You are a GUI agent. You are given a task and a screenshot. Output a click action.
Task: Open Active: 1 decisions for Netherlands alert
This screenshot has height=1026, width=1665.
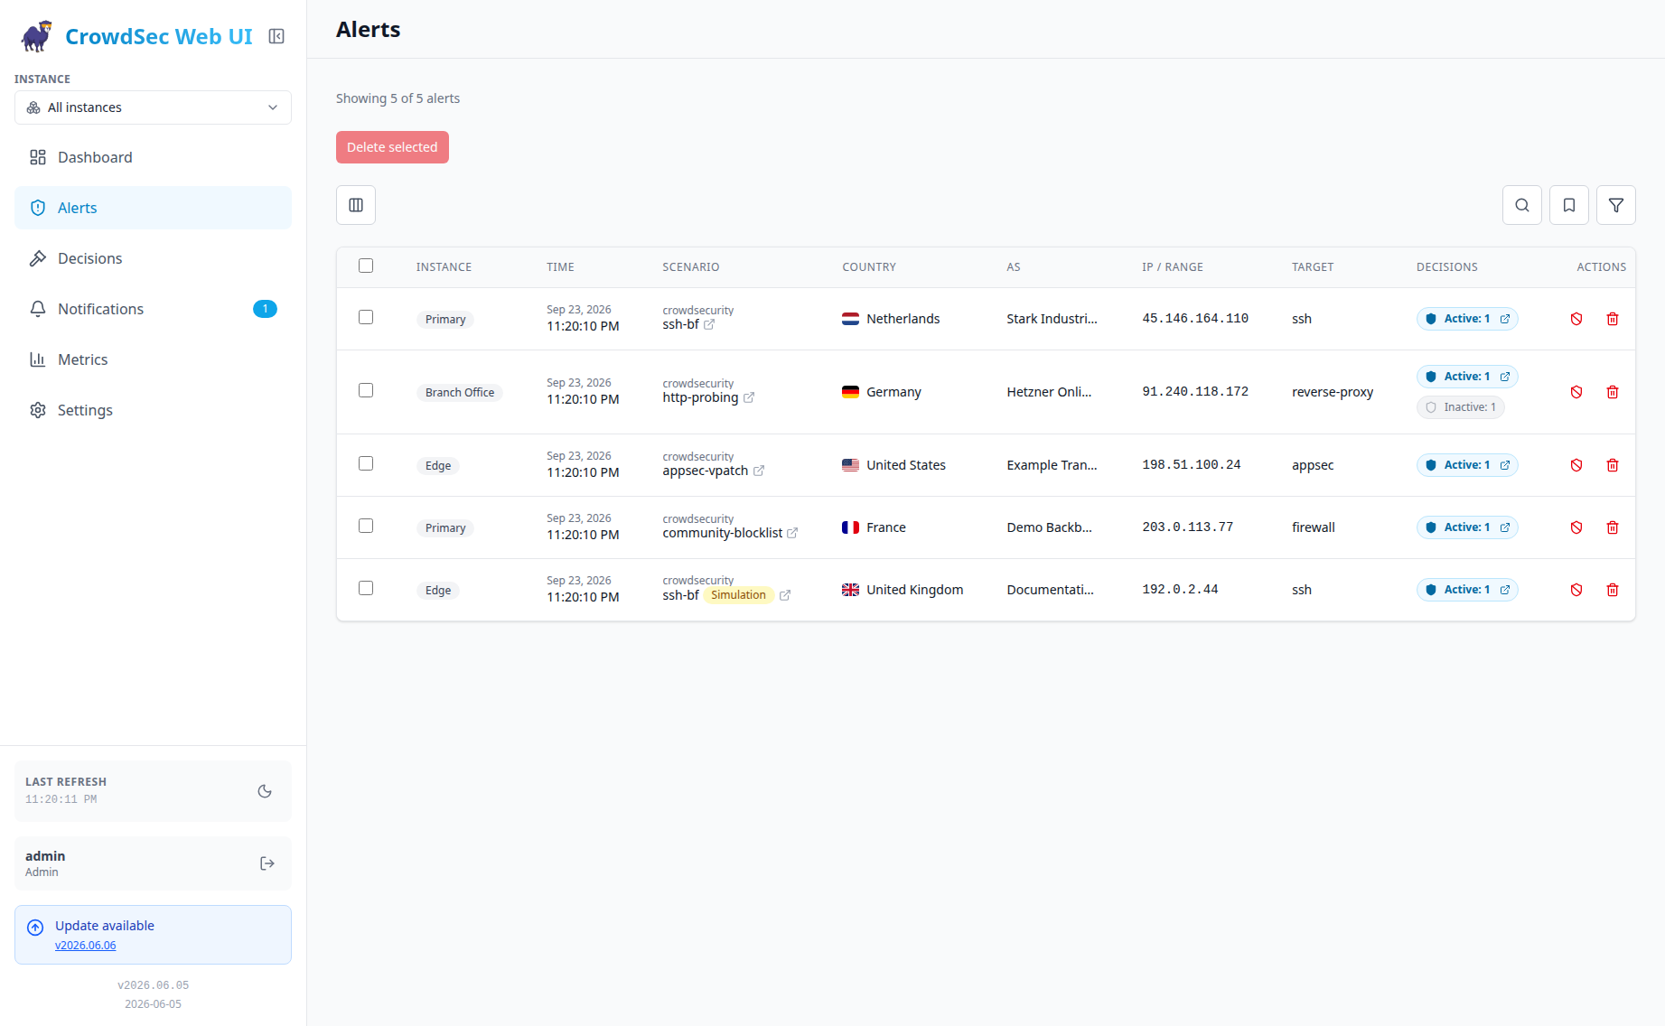(x=1467, y=319)
